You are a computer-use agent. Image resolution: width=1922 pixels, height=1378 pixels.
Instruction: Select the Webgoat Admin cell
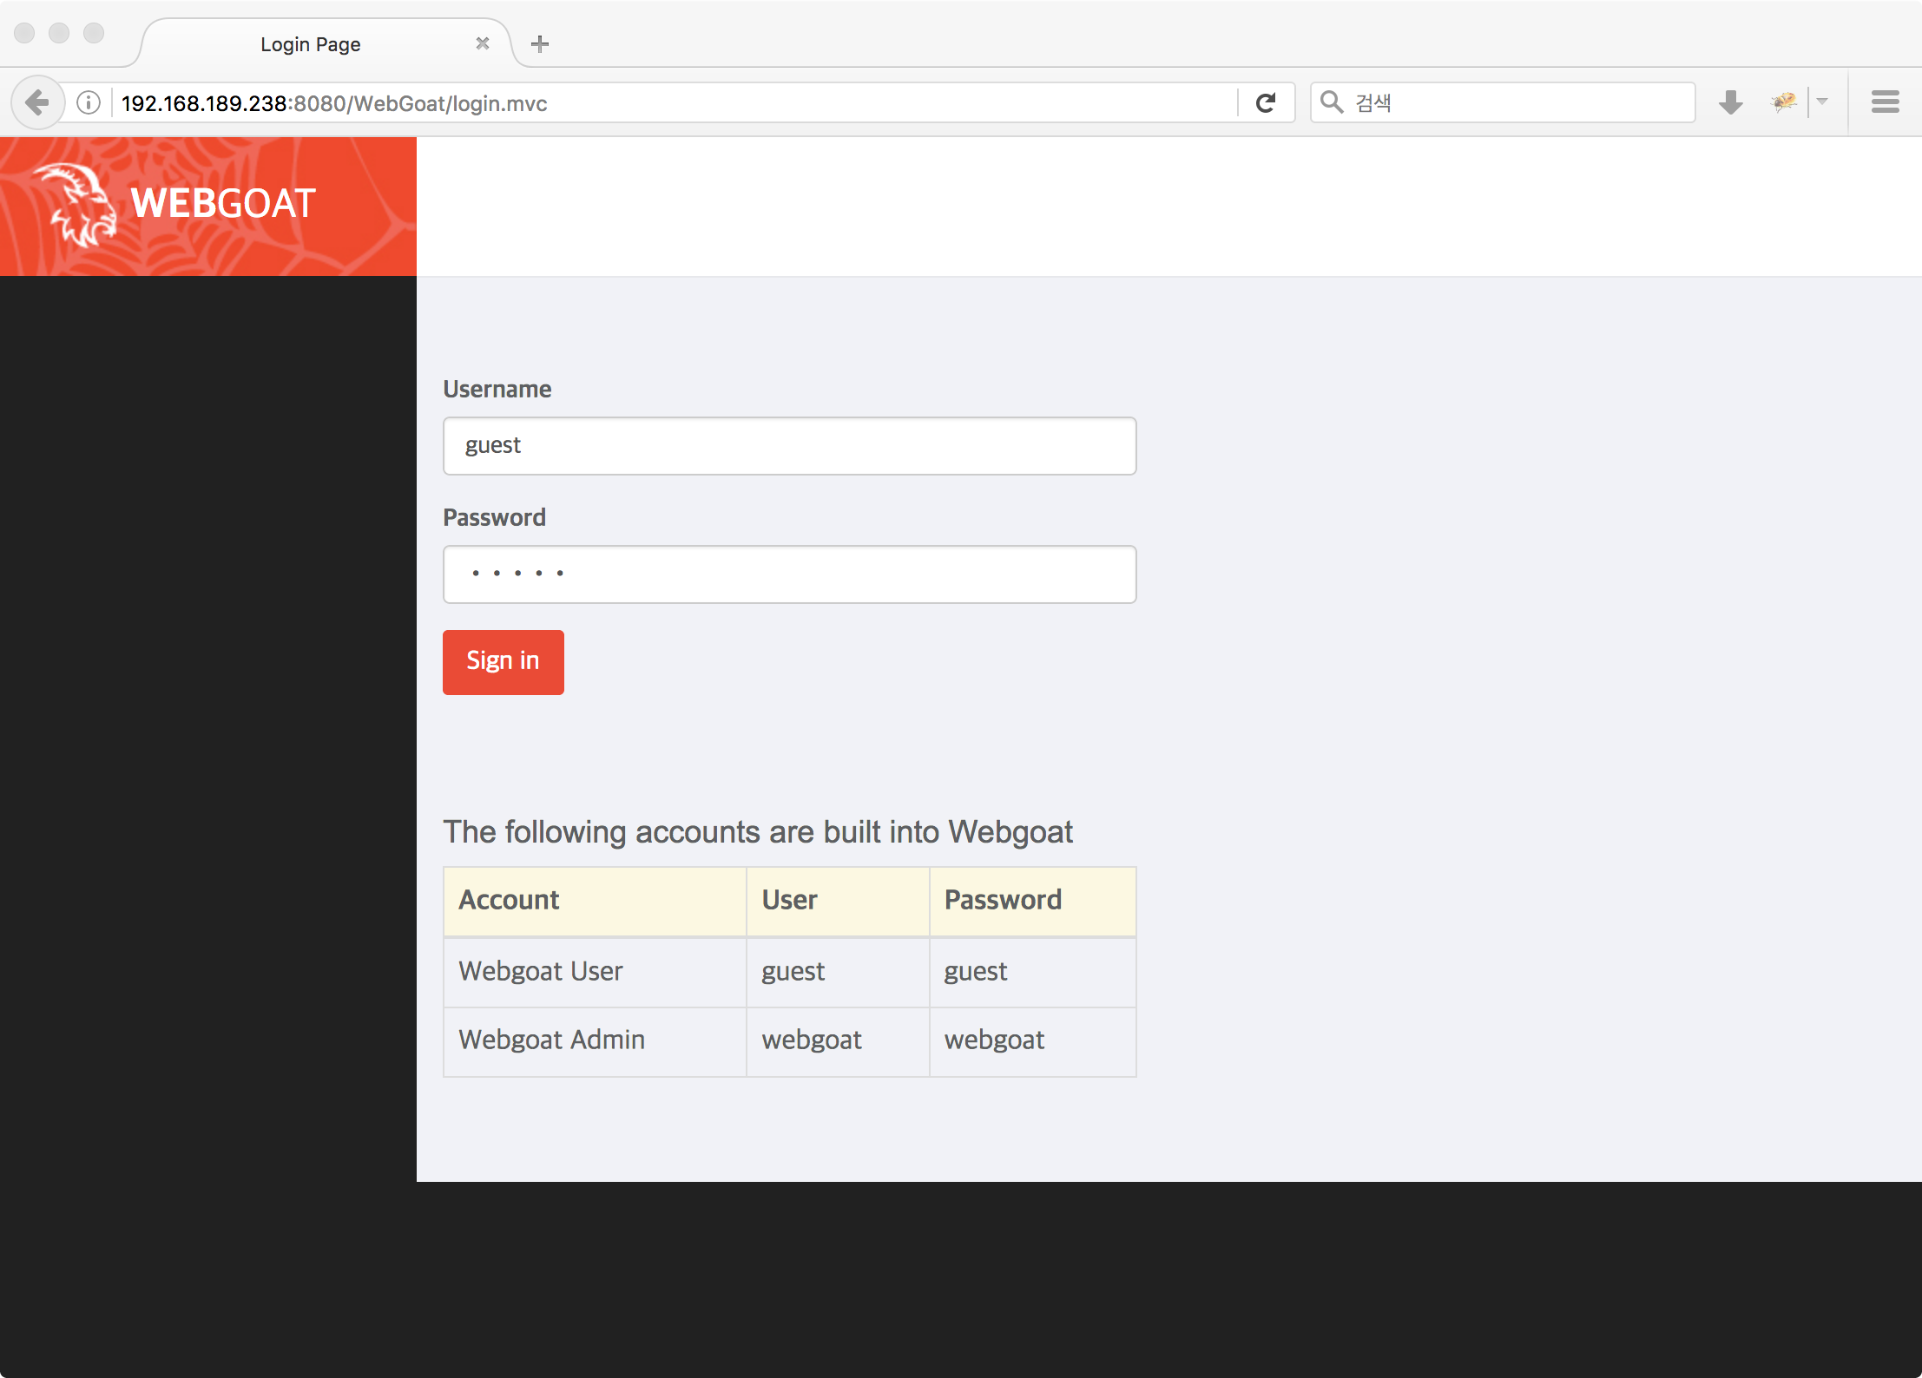click(x=596, y=1041)
